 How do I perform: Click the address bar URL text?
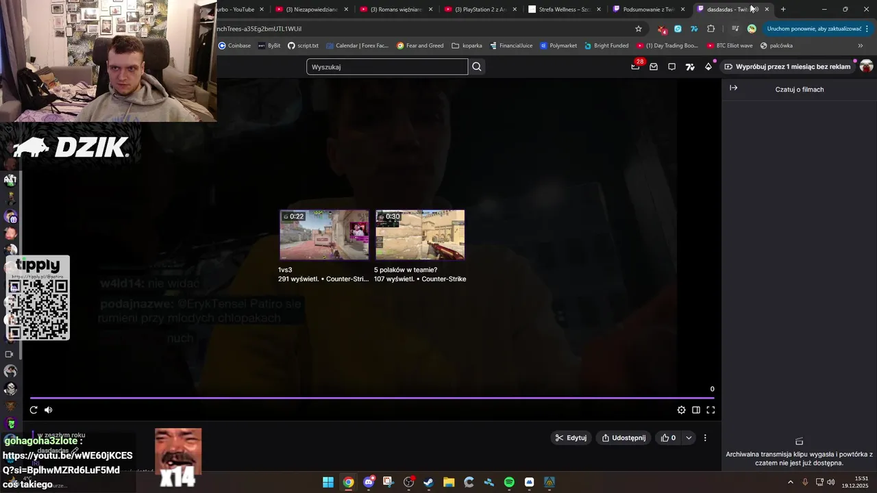[x=259, y=29]
